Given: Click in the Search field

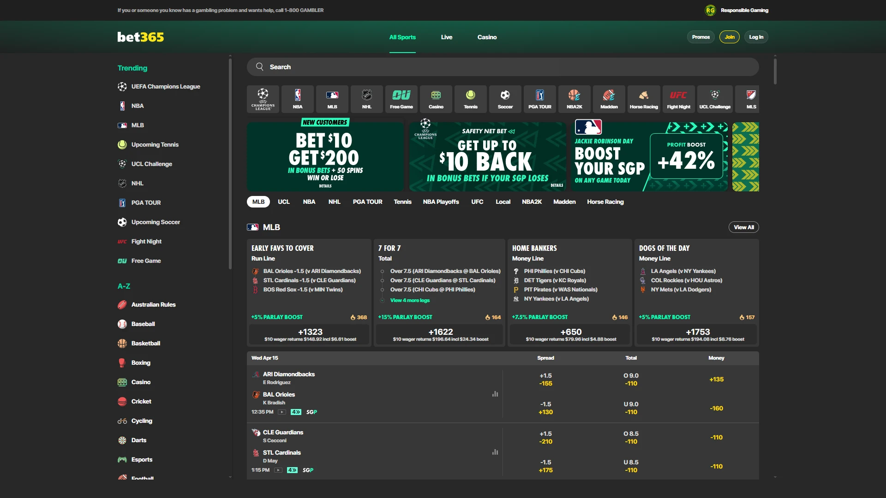Looking at the screenshot, I should click(503, 67).
